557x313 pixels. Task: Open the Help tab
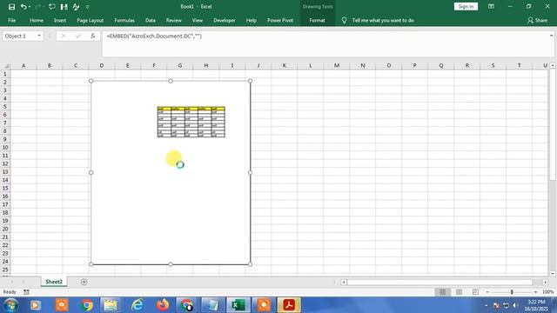point(252,20)
